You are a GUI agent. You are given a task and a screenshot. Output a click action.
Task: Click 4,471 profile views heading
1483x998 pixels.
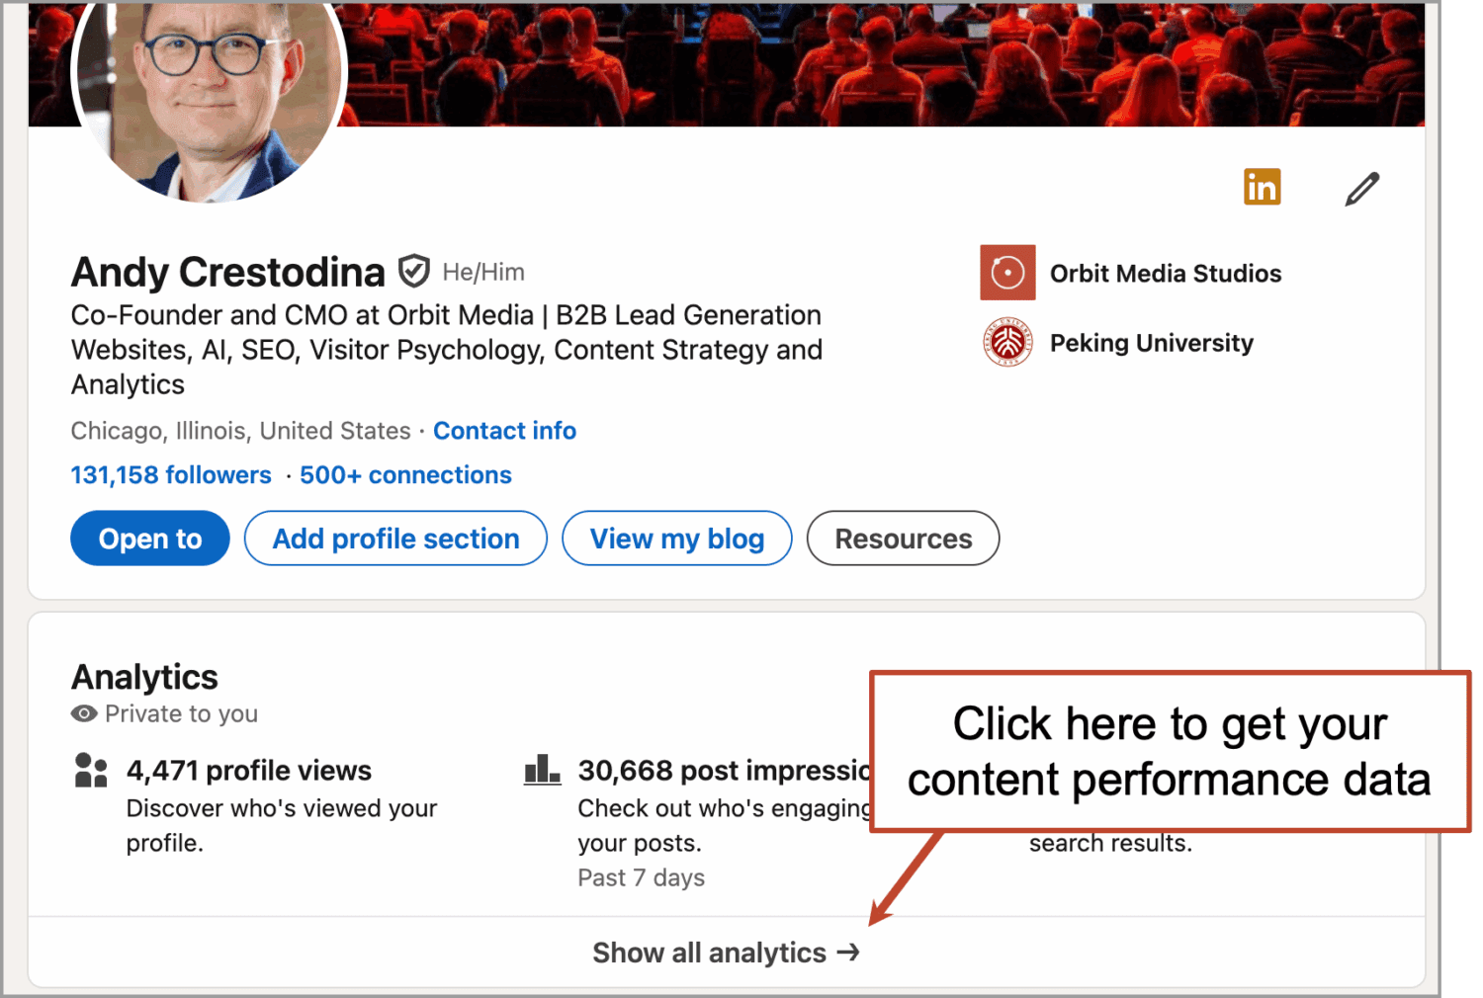[249, 771]
